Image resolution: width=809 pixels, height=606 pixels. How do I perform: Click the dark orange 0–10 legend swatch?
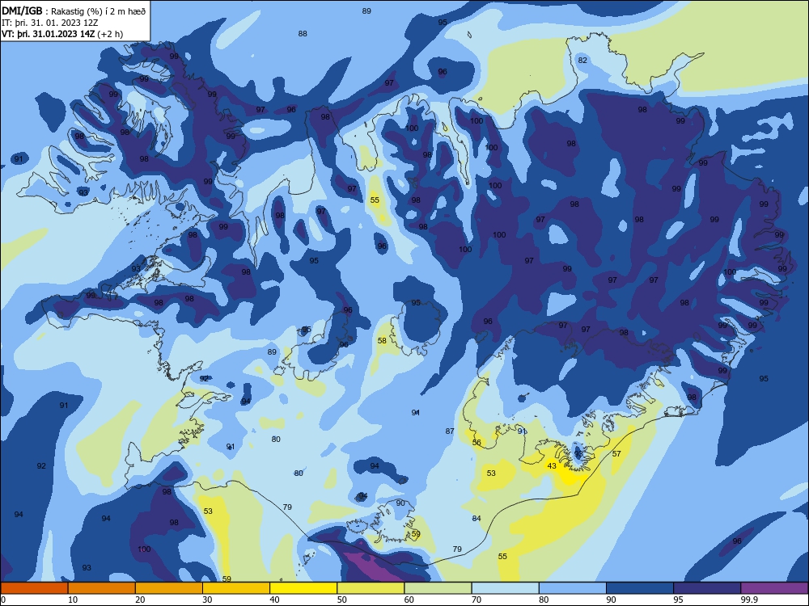pos(34,588)
